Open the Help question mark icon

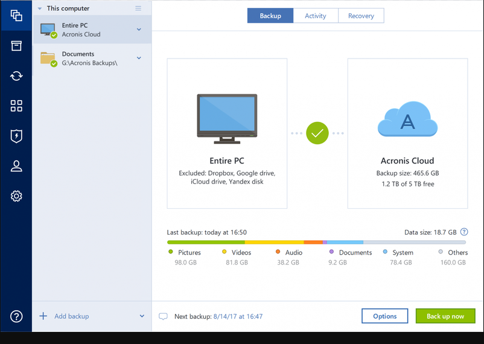[16, 316]
